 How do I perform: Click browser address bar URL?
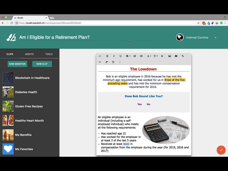click(x=50, y=23)
